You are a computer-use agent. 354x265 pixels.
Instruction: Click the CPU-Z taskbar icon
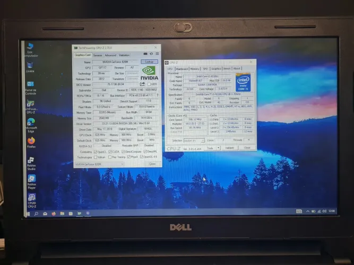pos(88,213)
